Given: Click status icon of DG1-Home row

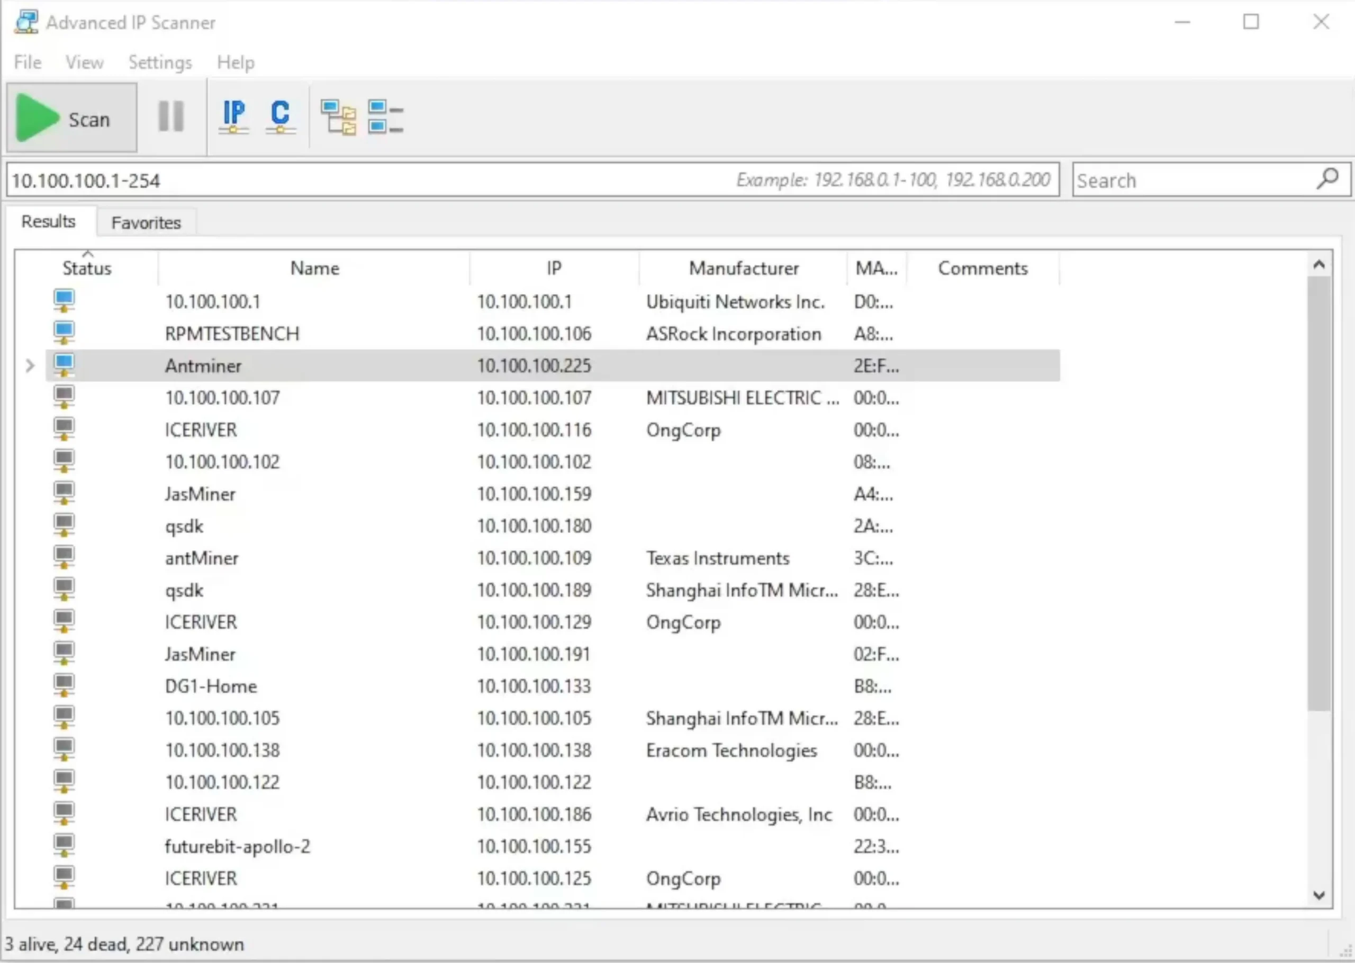Looking at the screenshot, I should pyautogui.click(x=64, y=685).
